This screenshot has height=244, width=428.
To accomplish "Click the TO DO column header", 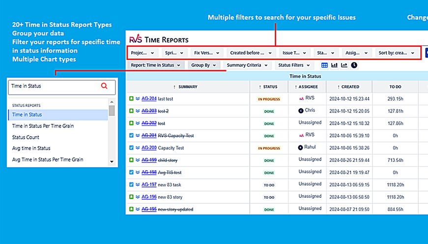I will 395,87.
